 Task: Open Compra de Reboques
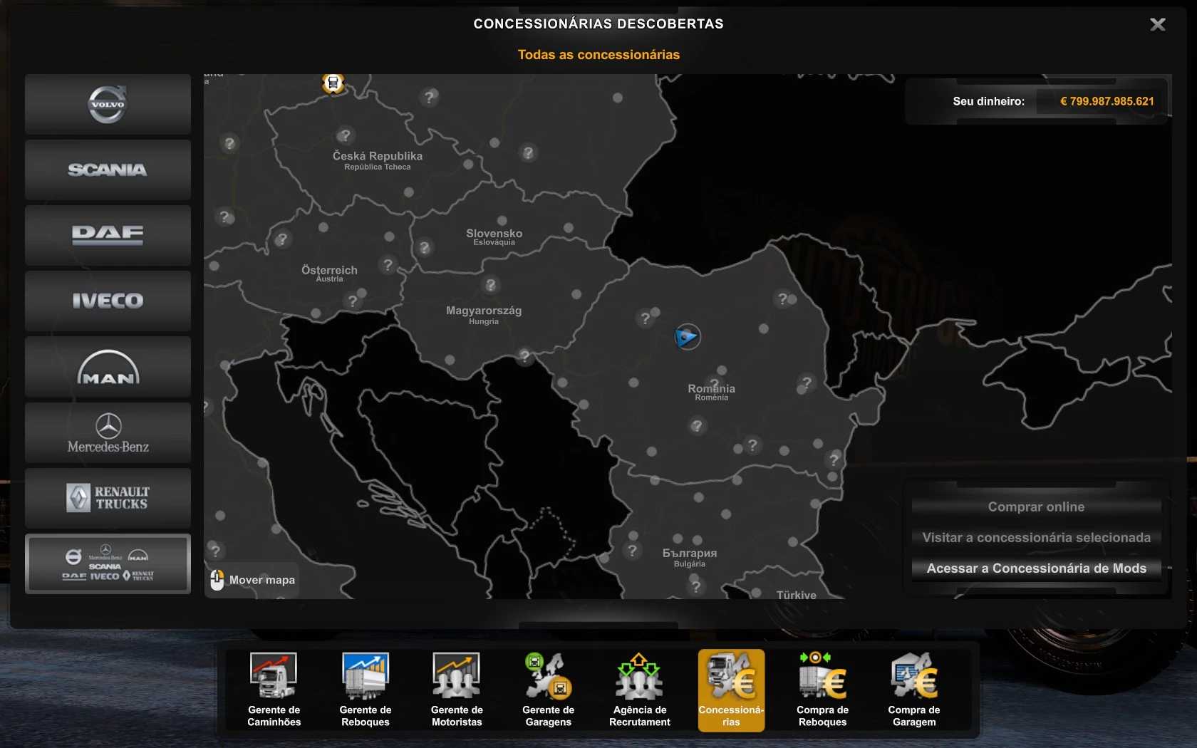822,690
